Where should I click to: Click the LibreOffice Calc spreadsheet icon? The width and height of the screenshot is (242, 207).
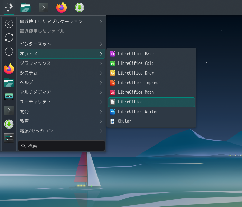pos(112,63)
